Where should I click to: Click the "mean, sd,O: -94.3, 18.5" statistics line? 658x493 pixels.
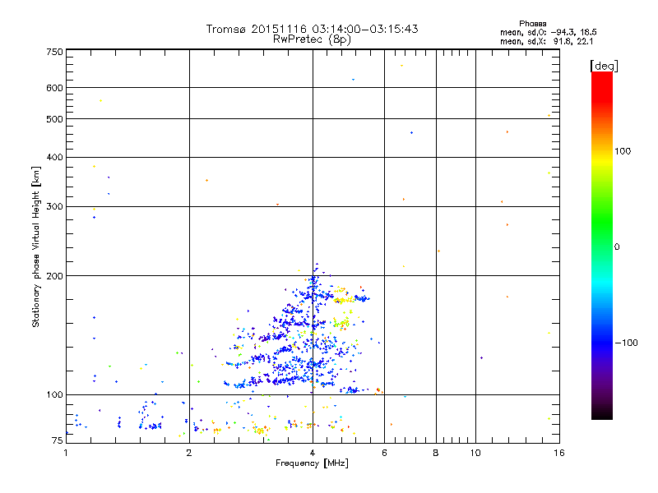click(x=548, y=32)
